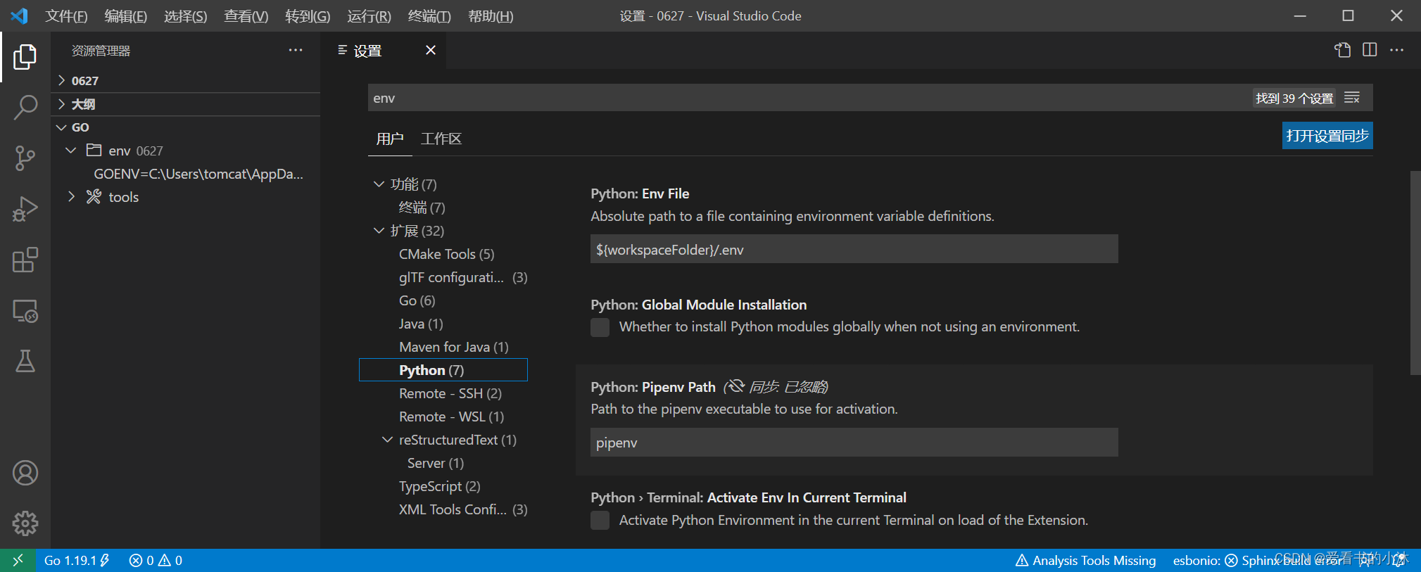Select Python (7) settings category
The width and height of the screenshot is (1421, 572).
(x=443, y=370)
